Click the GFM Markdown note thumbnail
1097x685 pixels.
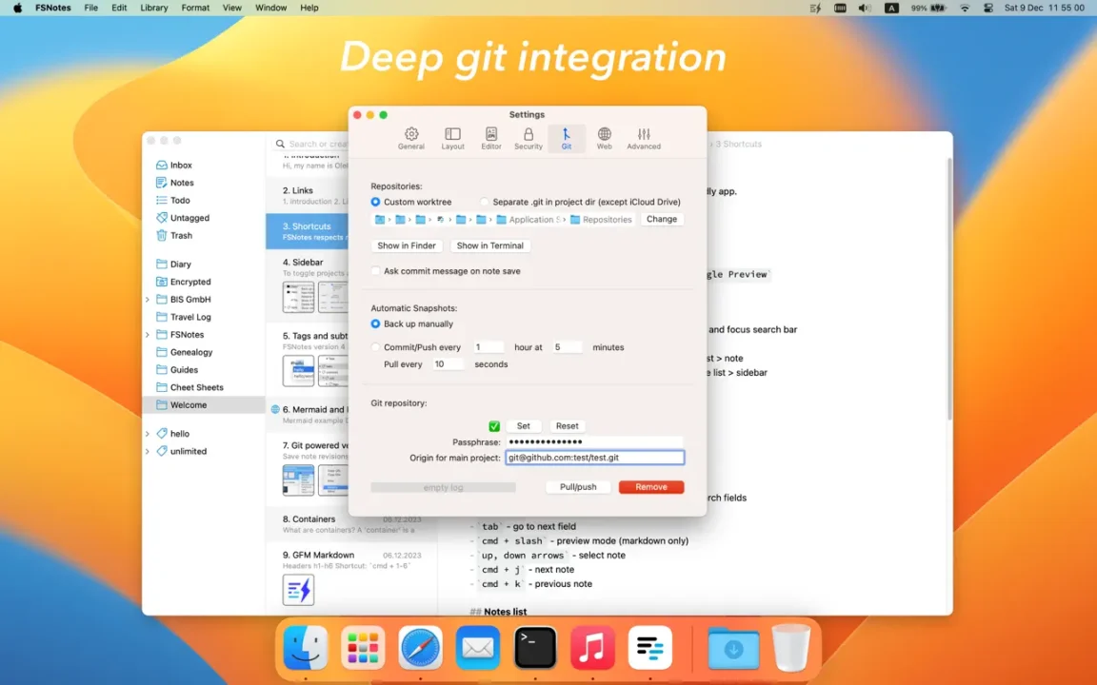[298, 590]
